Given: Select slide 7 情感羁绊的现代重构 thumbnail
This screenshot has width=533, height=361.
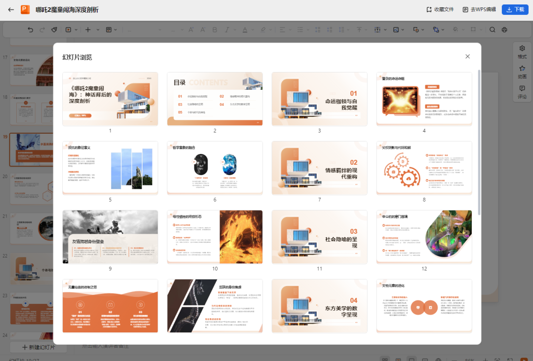Looking at the screenshot, I should point(319,168).
